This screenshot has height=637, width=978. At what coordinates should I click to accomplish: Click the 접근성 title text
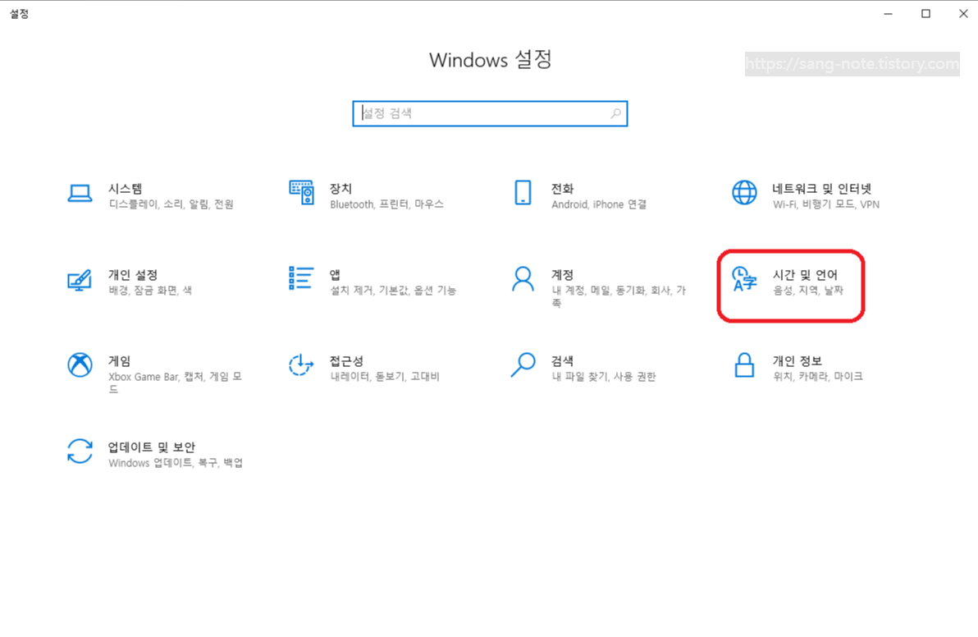coord(346,360)
